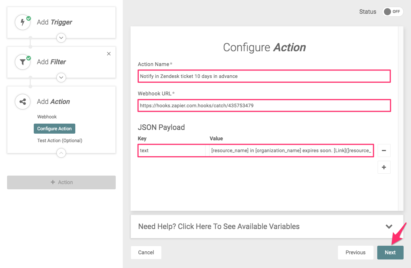This screenshot has height=268, width=411.
Task: Click the JSON payload Key field
Action: [172, 151]
